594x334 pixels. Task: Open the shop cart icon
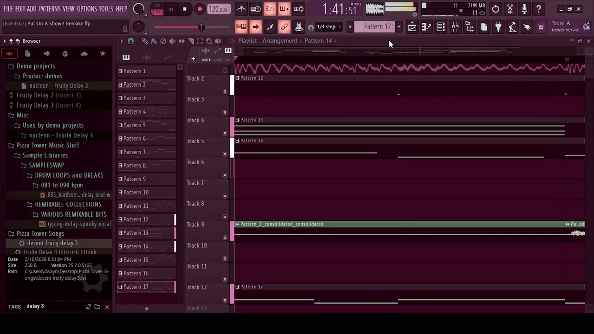[x=541, y=27]
